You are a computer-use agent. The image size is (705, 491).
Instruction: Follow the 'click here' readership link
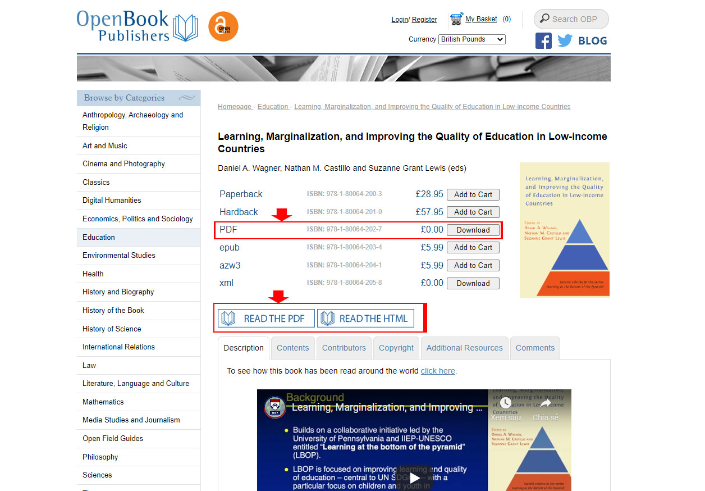pos(438,371)
